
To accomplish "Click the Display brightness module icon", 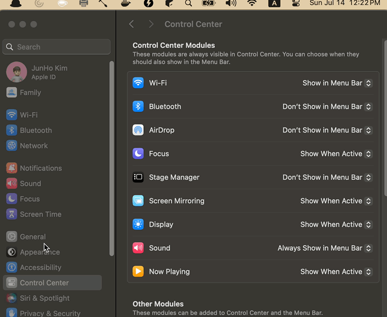I will pyautogui.click(x=138, y=224).
